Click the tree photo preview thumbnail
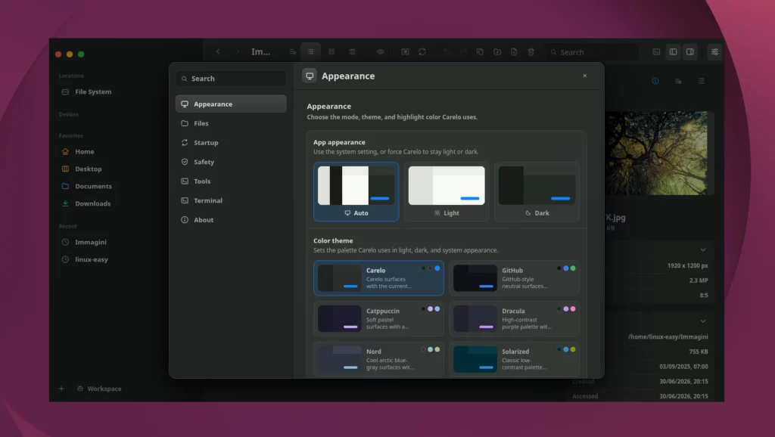This screenshot has height=437, width=775. click(657, 153)
